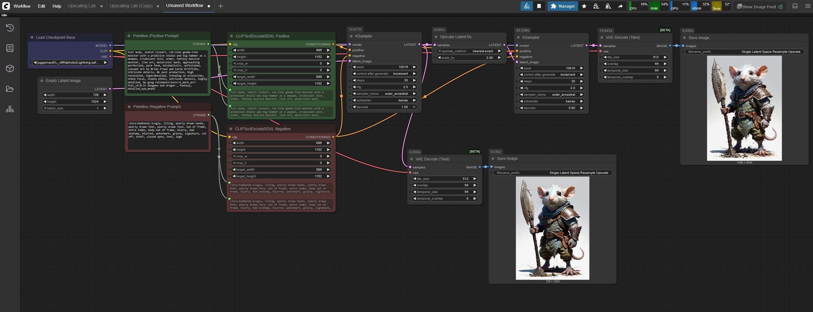Screen dimensions: 813x312
Task: Add a new workflow tab with plus
Action: pos(221,6)
